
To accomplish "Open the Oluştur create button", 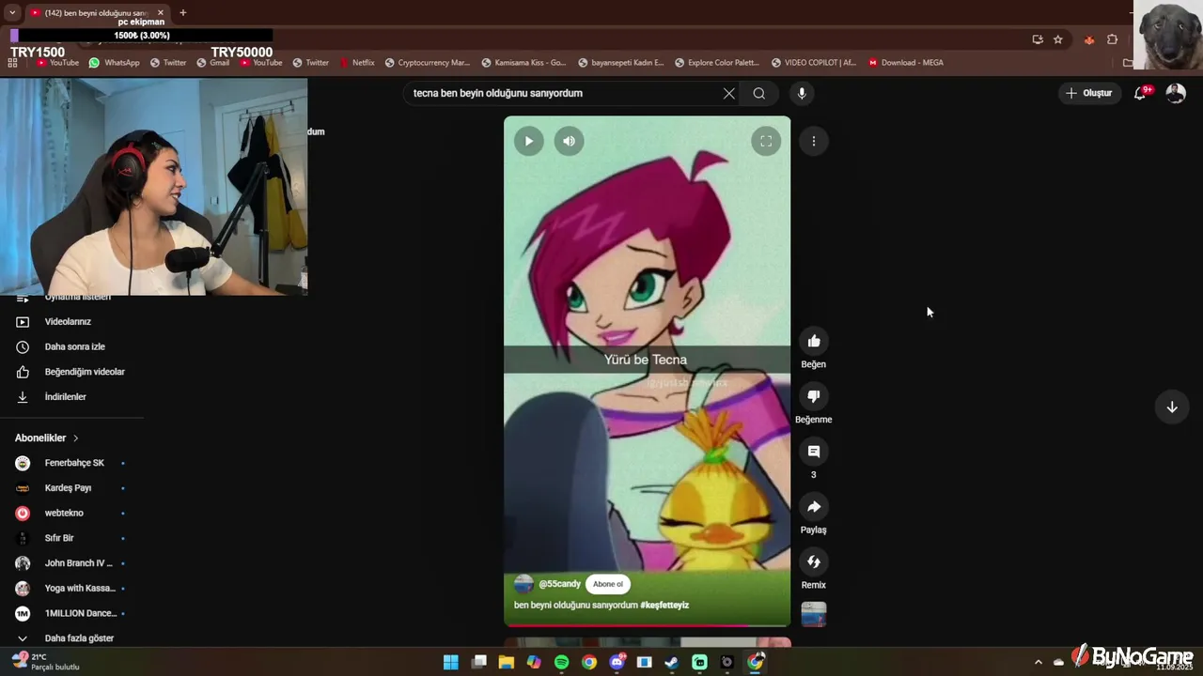I will click(x=1088, y=93).
